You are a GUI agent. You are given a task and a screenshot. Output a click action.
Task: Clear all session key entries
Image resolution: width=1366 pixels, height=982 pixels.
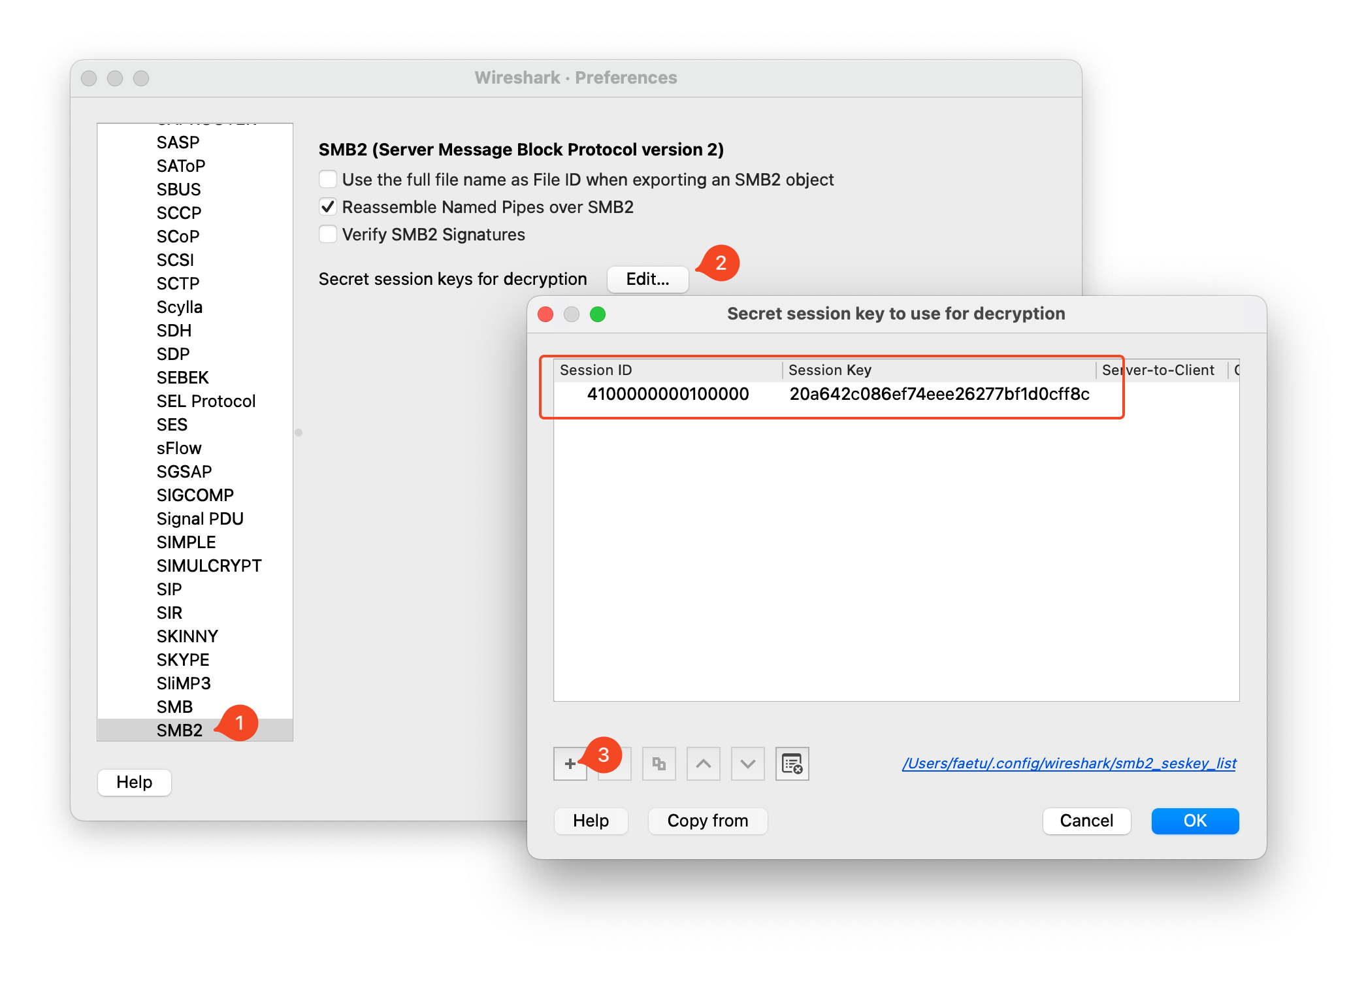tap(792, 763)
